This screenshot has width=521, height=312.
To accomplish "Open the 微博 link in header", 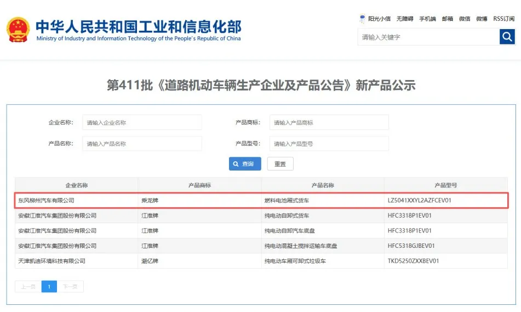I will (482, 19).
